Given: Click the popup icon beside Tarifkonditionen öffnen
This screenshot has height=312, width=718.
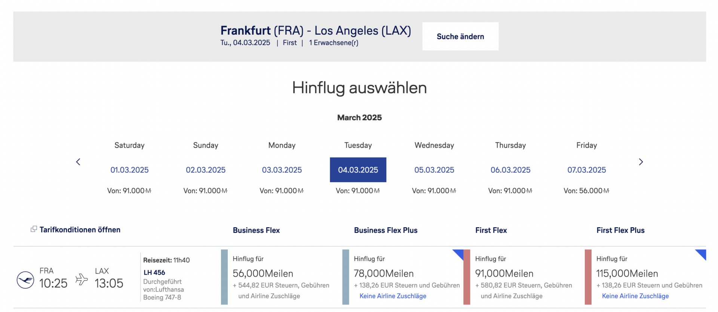Looking at the screenshot, I should pos(34,229).
